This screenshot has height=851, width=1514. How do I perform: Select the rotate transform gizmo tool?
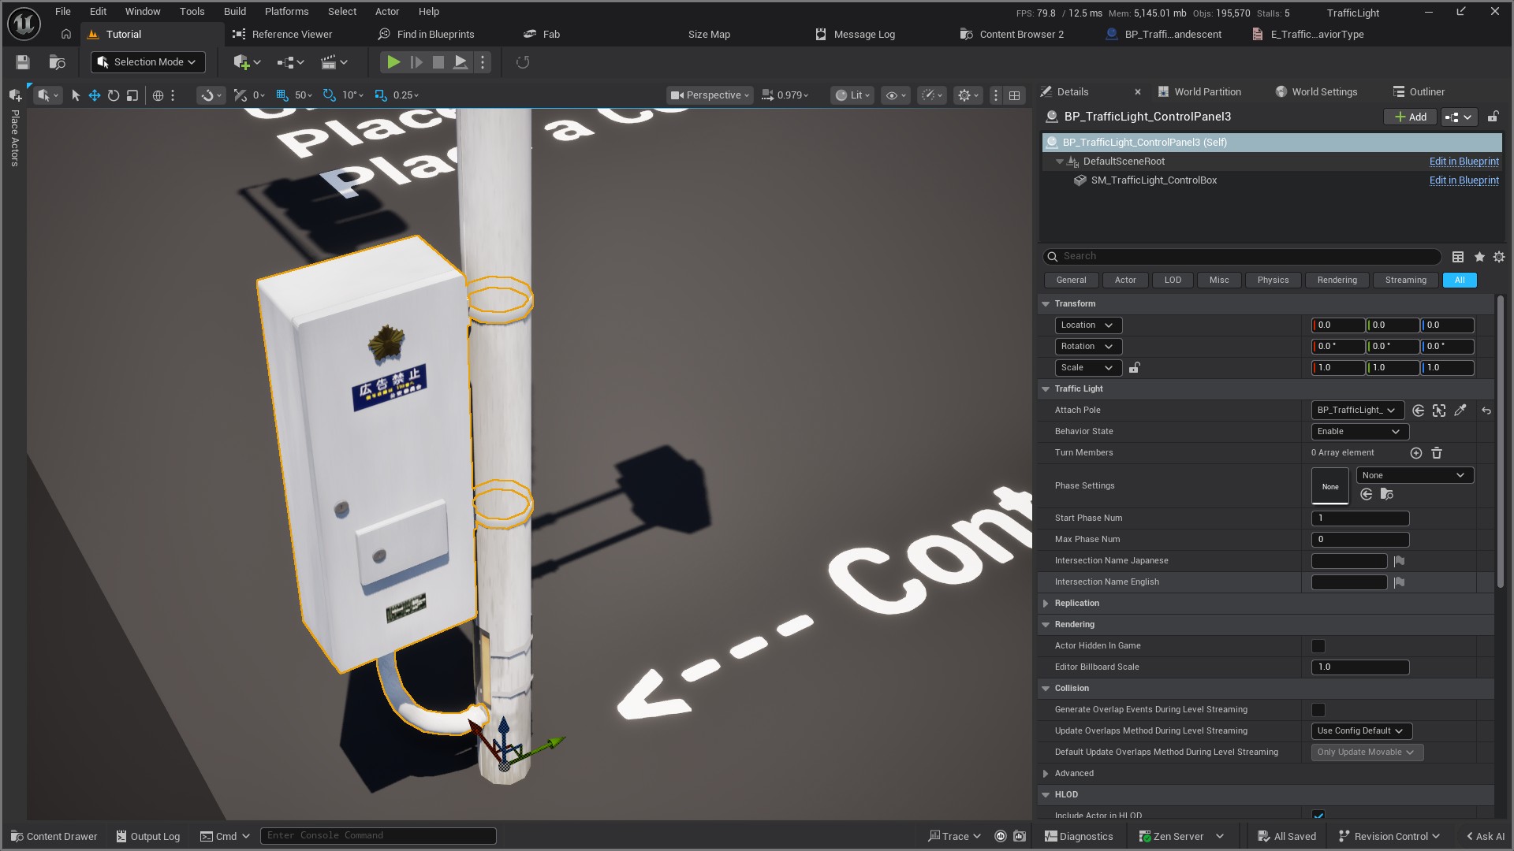pos(114,95)
